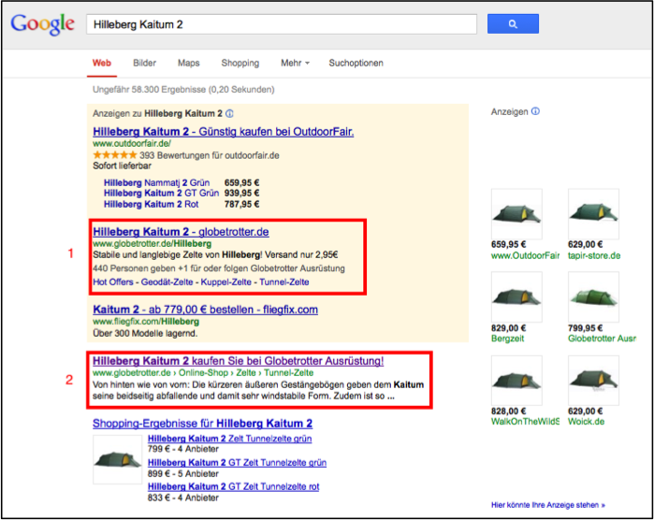654x520 pixels.
Task: Open the tapir-store.de shop link
Action: pyautogui.click(x=594, y=255)
